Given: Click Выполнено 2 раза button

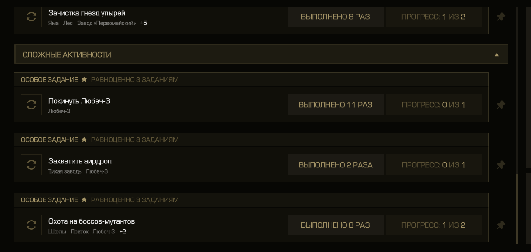Looking at the screenshot, I should (336, 165).
